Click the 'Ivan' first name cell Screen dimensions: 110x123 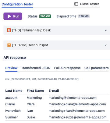click(x=30, y=111)
